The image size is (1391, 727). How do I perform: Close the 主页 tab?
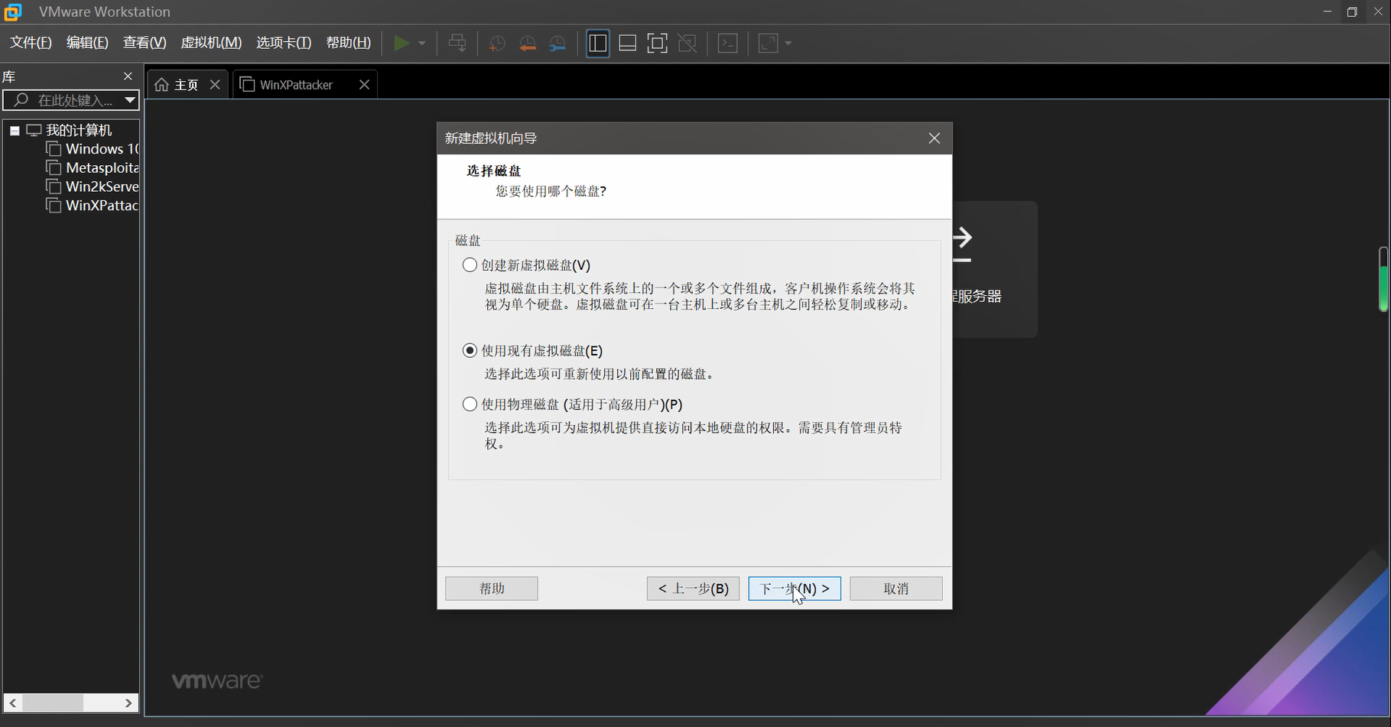215,85
